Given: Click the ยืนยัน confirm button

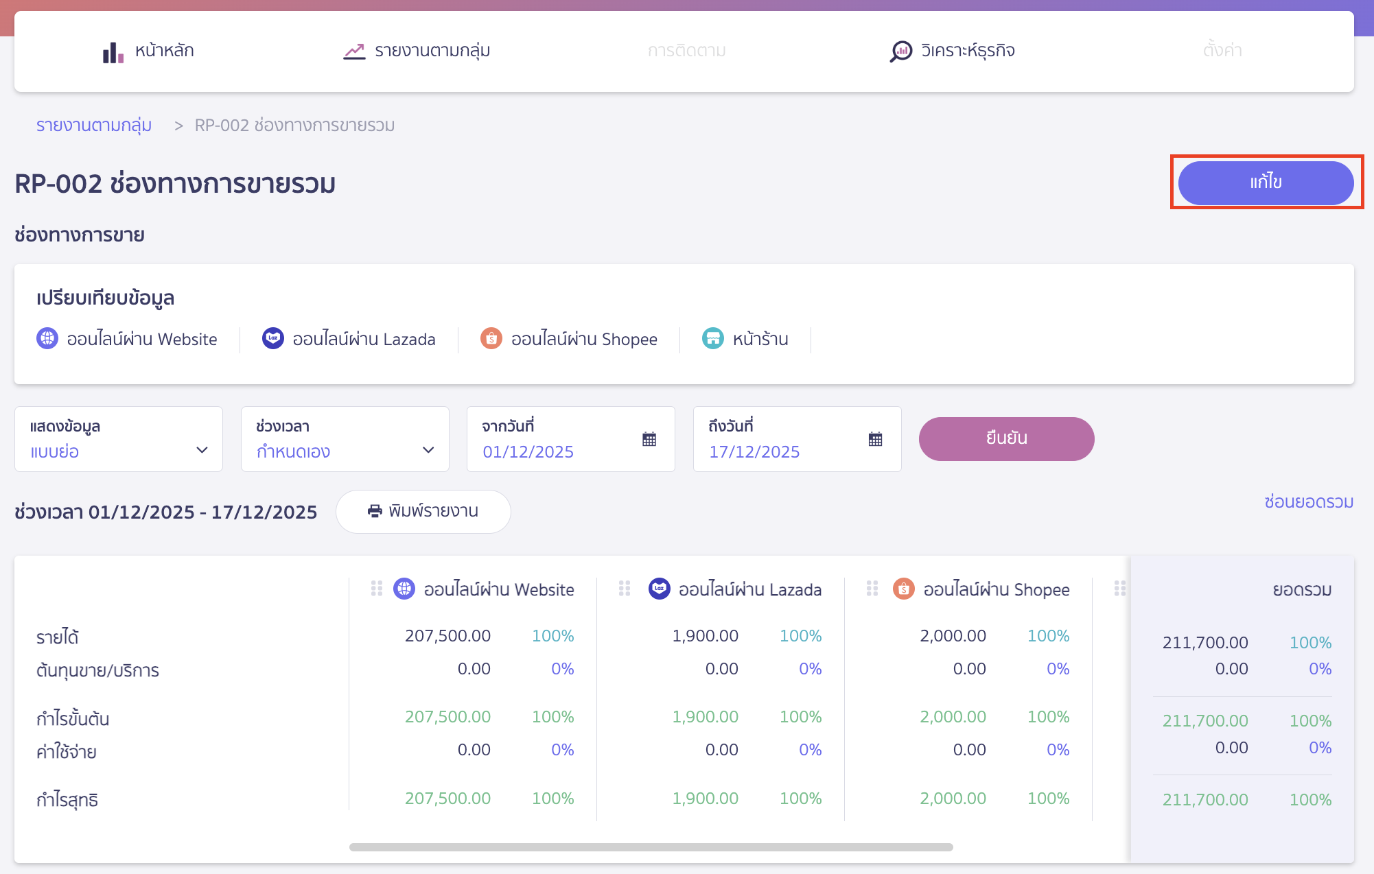Looking at the screenshot, I should pos(1006,438).
